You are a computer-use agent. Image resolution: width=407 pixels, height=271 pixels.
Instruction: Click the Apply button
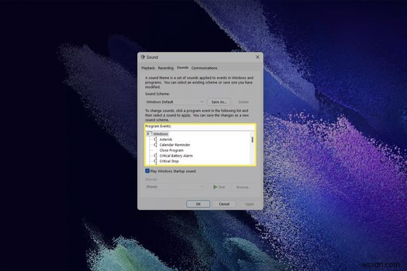coord(249,204)
